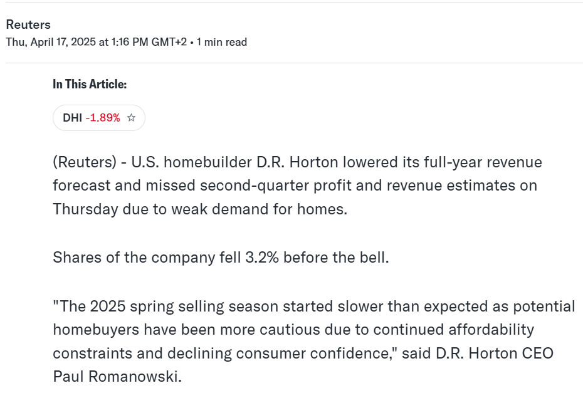Open the DHI ticker chip
Image resolution: width=583 pixels, height=393 pixels.
(73, 117)
